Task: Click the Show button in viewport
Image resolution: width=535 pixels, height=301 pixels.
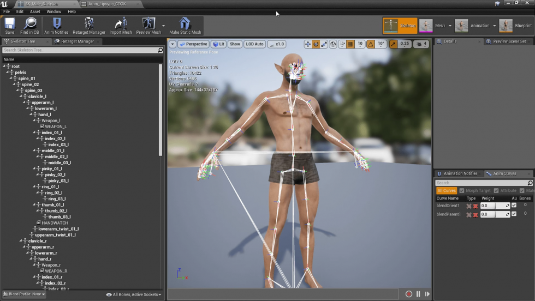Action: point(235,44)
